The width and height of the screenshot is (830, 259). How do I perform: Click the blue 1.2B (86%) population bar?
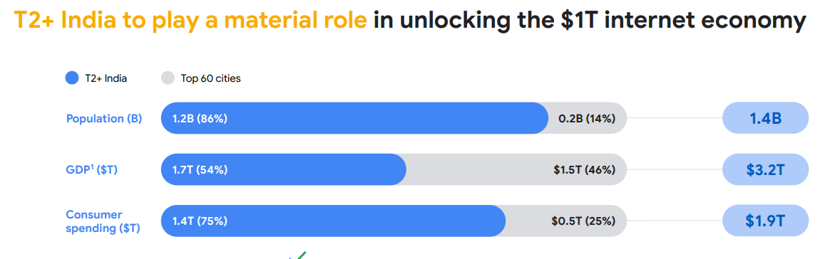click(354, 118)
